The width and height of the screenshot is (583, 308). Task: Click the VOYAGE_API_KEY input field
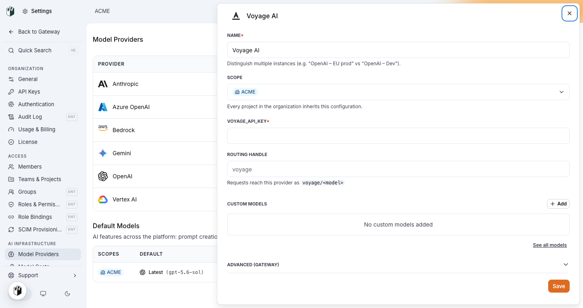(x=398, y=136)
